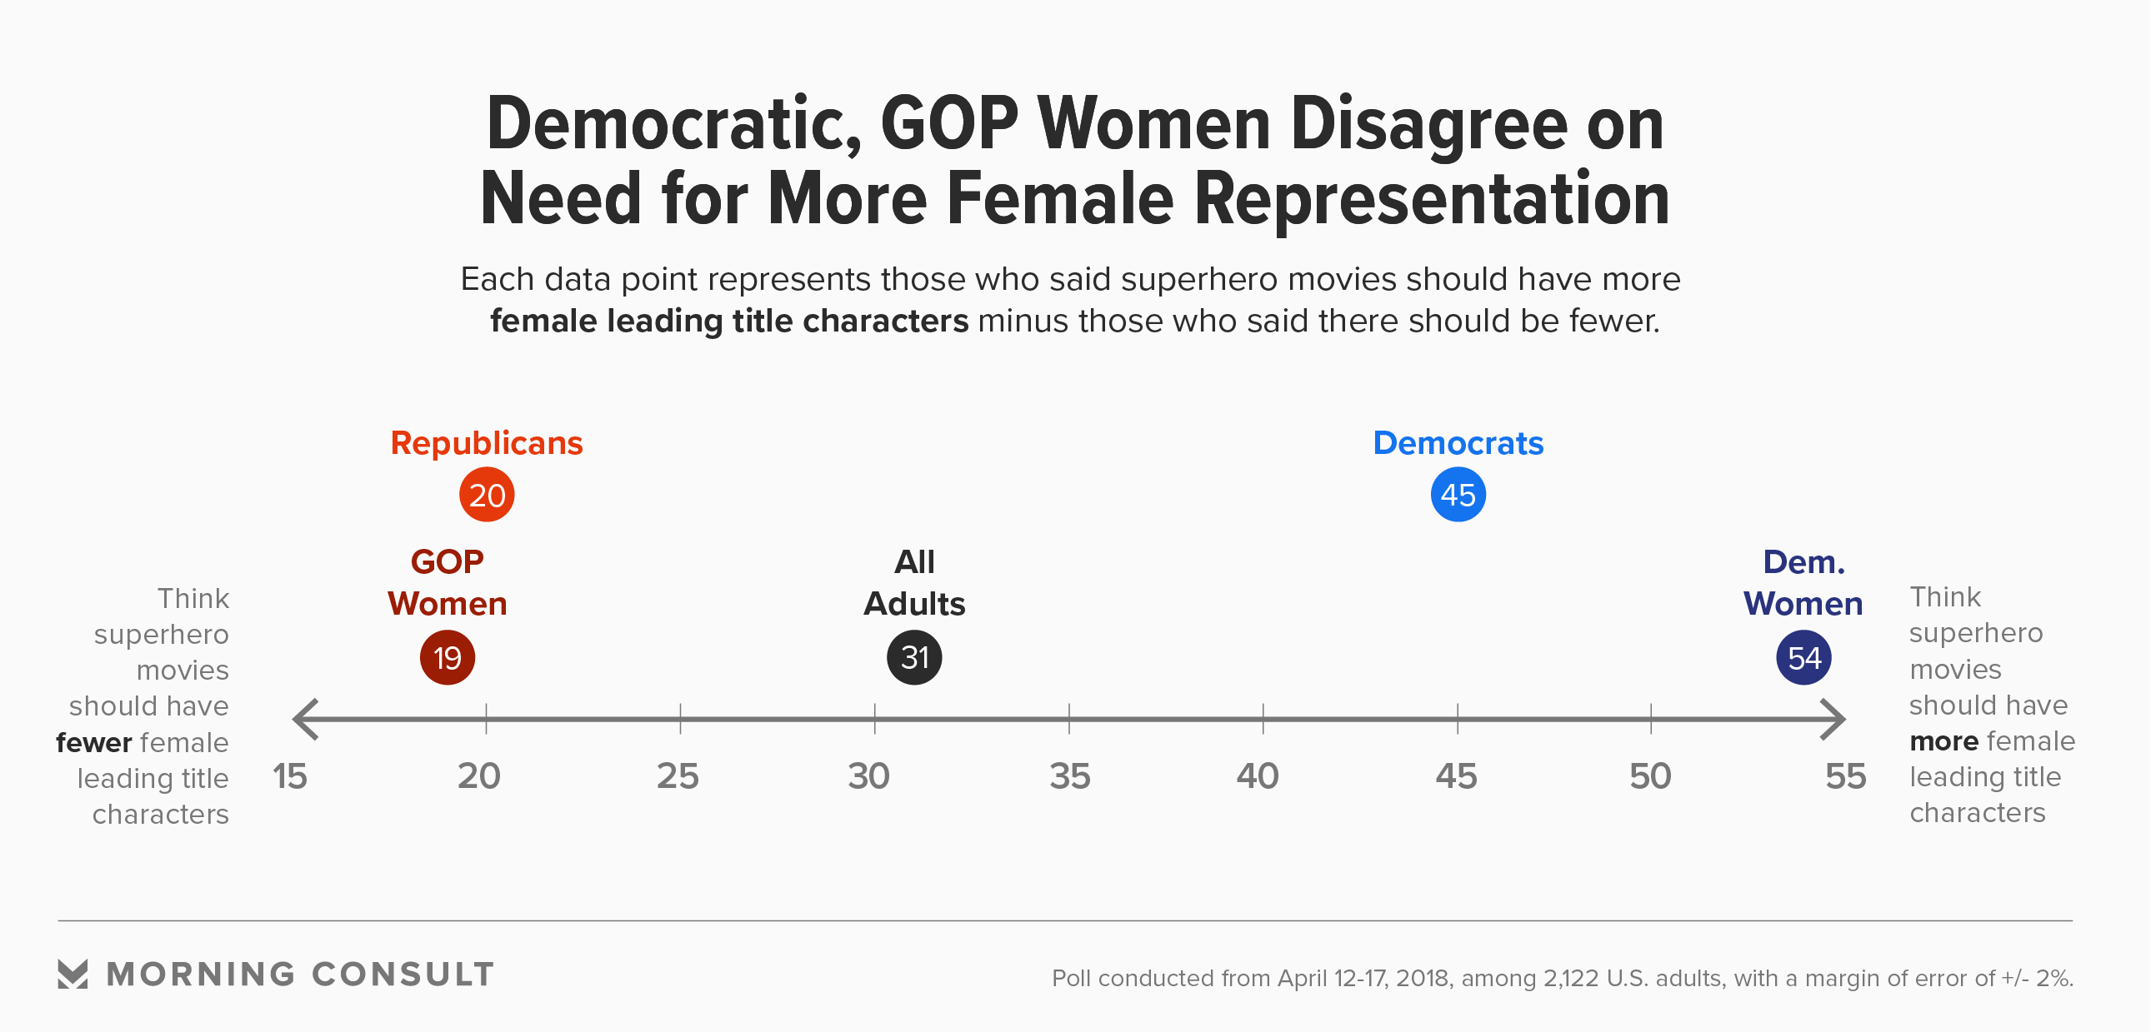Click the axis tick labeled 35
Viewport: 2151px width, 1032px height.
pyautogui.click(x=1068, y=718)
